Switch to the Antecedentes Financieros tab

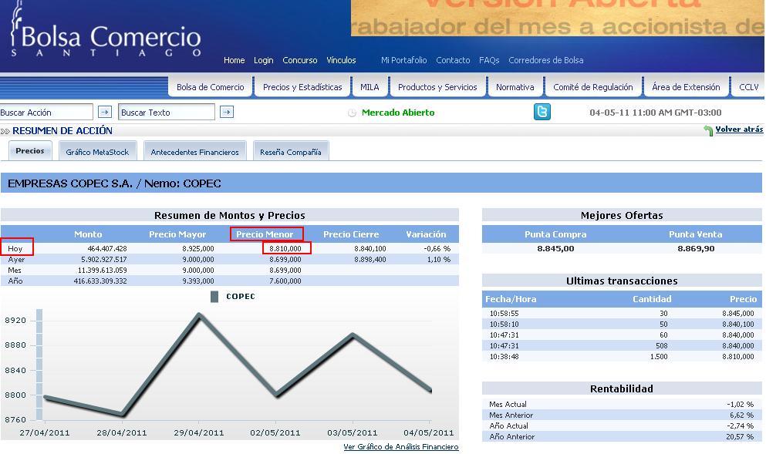[194, 152]
